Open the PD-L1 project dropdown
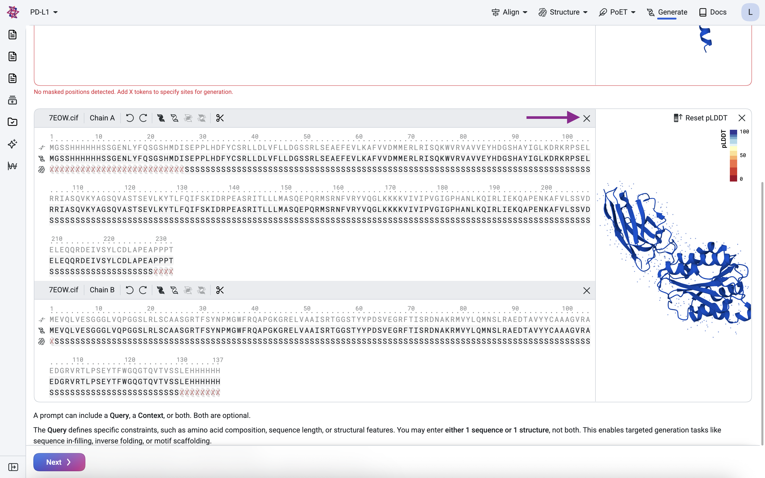The width and height of the screenshot is (765, 478). point(44,12)
